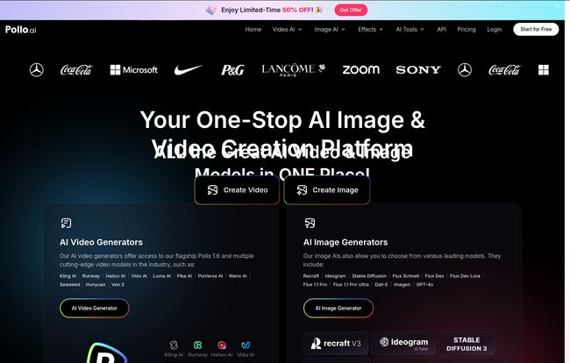The width and height of the screenshot is (570, 363).
Task: Click the Sony logo
Action: 418,70
